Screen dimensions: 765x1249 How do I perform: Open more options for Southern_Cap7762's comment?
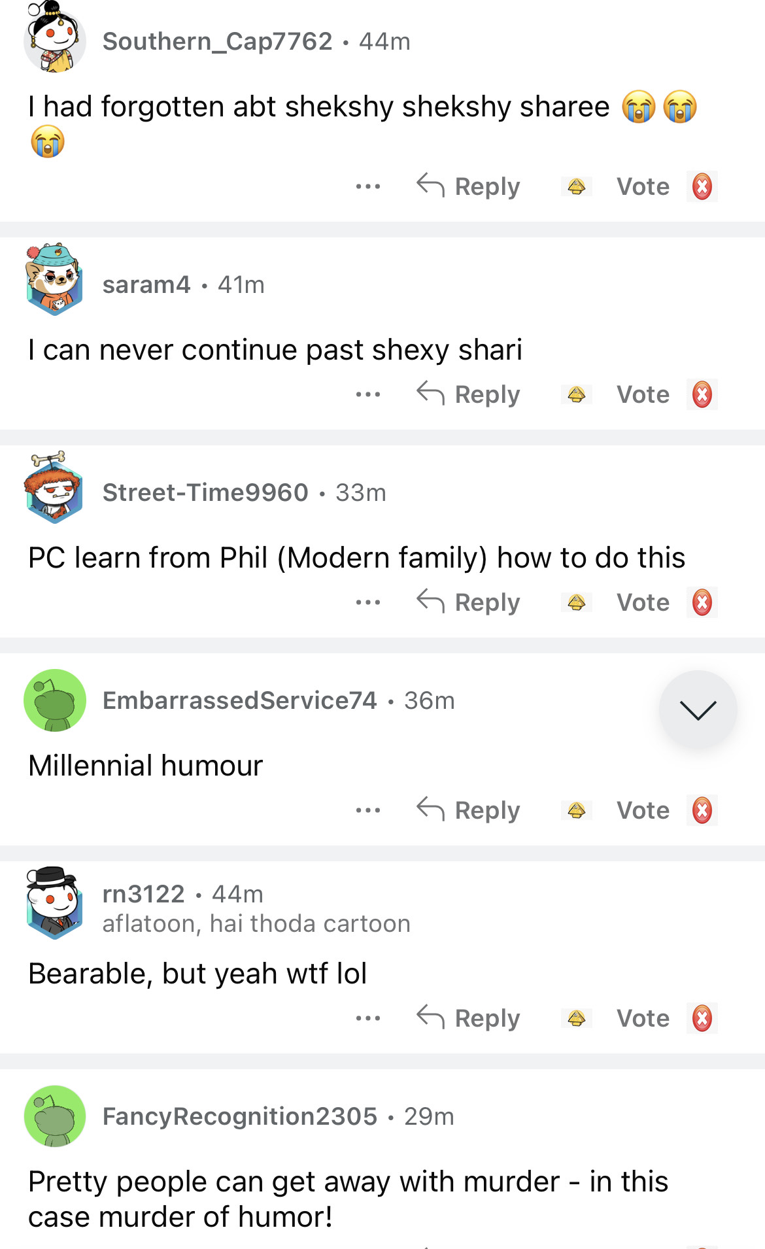pyautogui.click(x=368, y=187)
